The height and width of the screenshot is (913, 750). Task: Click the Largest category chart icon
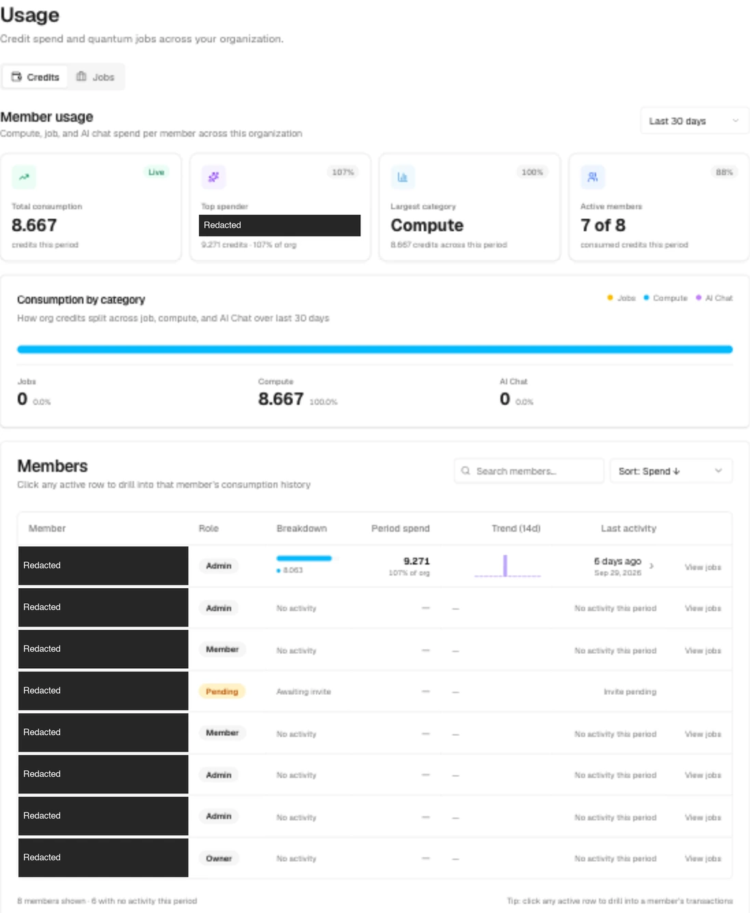[x=403, y=177]
